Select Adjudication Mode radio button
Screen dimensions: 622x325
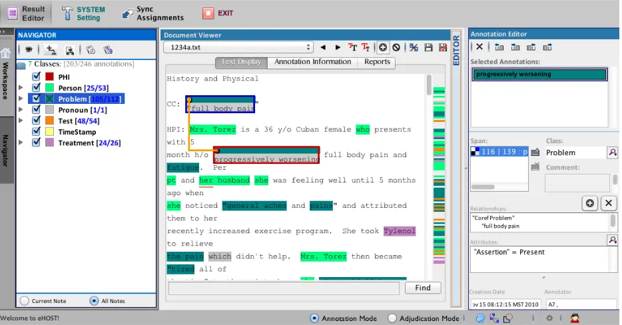click(x=392, y=318)
